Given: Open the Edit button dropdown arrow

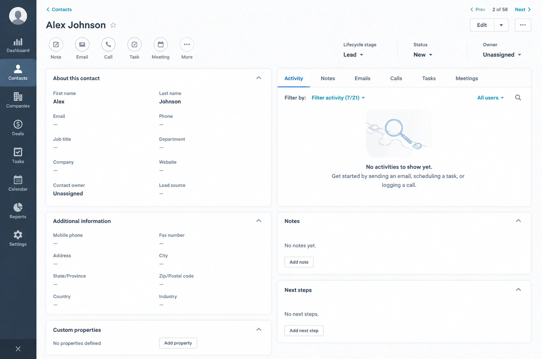Looking at the screenshot, I should (501, 25).
